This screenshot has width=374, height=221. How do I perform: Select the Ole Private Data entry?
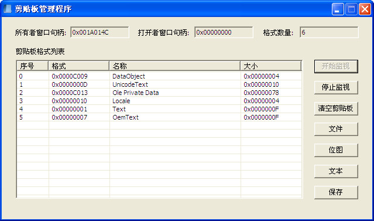click(x=135, y=93)
